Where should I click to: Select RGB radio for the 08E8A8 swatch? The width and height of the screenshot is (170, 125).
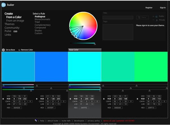tap(104, 99)
